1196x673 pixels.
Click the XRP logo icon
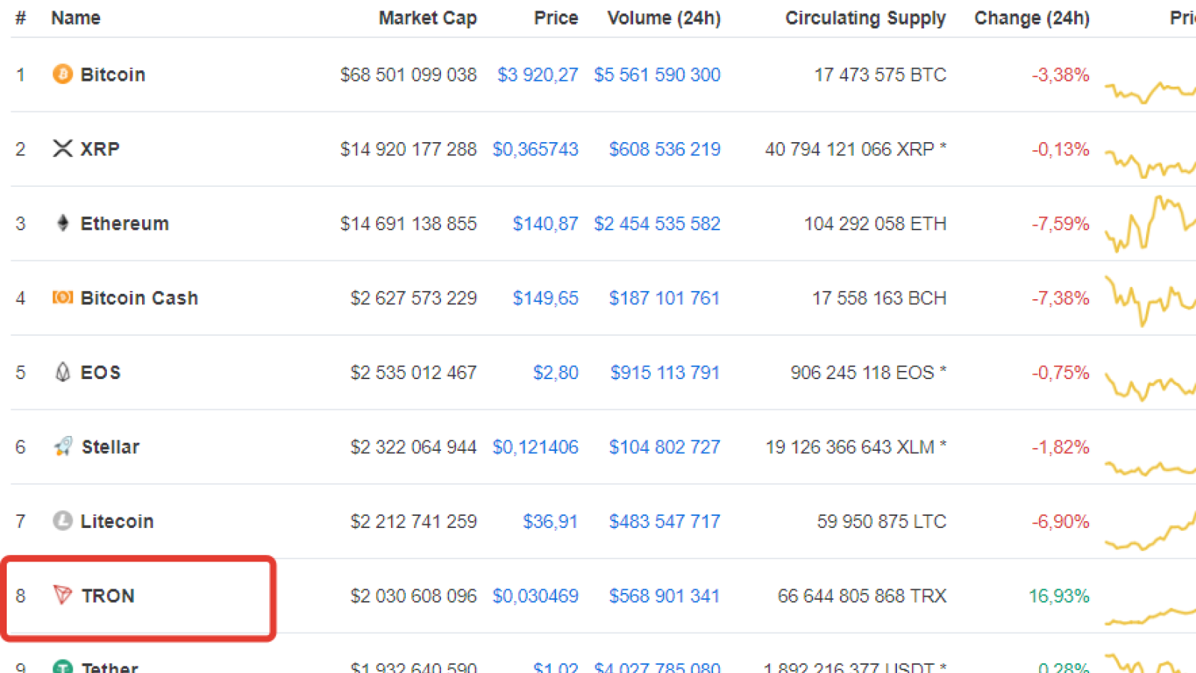pos(63,148)
